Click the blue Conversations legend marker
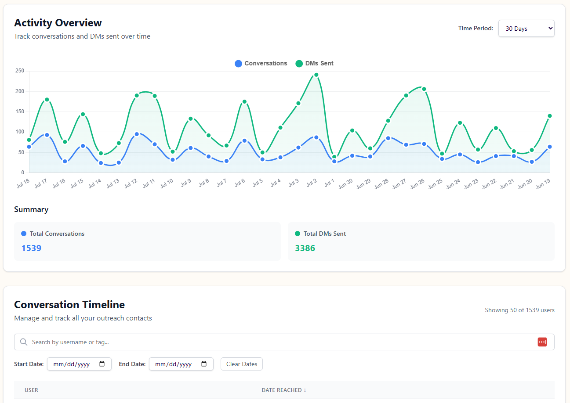Image resolution: width=570 pixels, height=403 pixels. [238, 63]
